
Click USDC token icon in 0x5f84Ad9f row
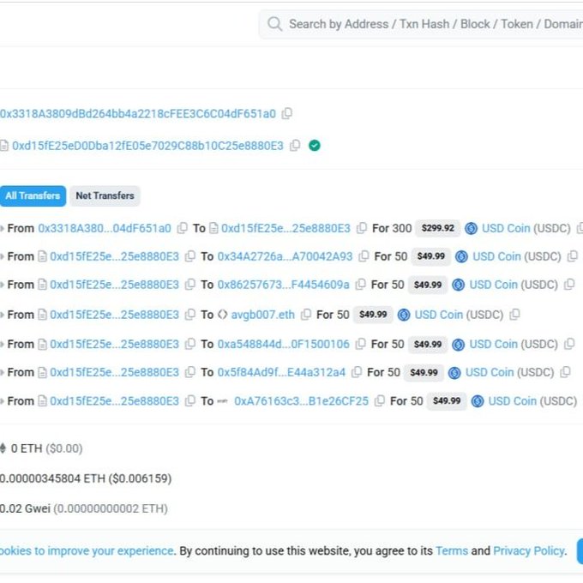[454, 373]
